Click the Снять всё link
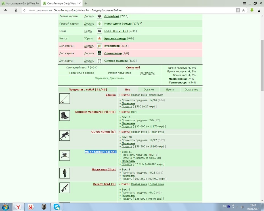The image size is (264, 211). [x=133, y=67]
